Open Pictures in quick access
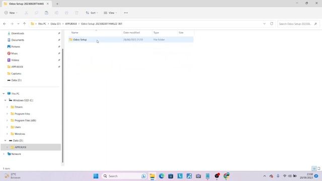Viewport: 322px width, 181px height. coord(16,47)
